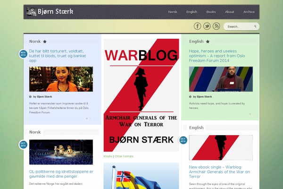
Task: Click the small Warblog cover thumbnail
Action: (x=221, y=147)
